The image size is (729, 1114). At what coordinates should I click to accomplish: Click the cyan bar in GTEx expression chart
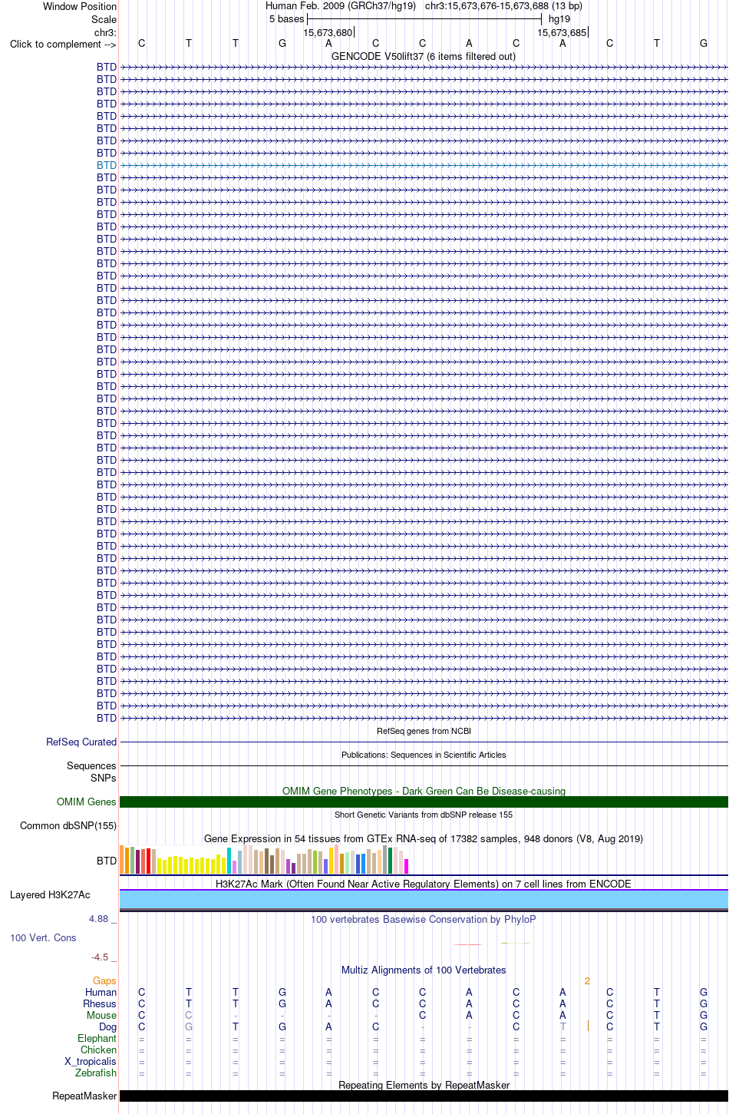point(229,861)
